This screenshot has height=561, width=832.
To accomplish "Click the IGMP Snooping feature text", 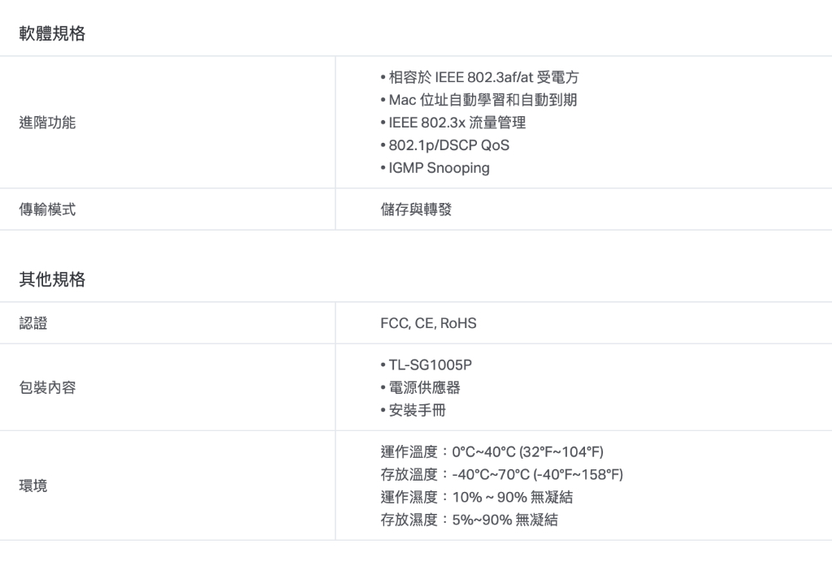I will pos(438,168).
